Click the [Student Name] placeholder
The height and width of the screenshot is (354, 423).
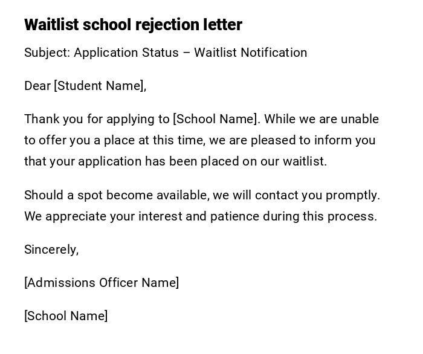click(100, 86)
